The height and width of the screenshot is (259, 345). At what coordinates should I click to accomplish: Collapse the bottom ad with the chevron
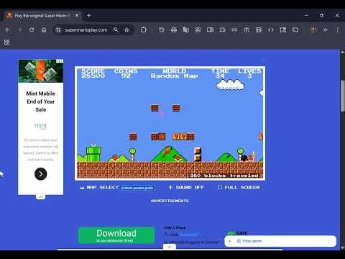click(x=170, y=247)
